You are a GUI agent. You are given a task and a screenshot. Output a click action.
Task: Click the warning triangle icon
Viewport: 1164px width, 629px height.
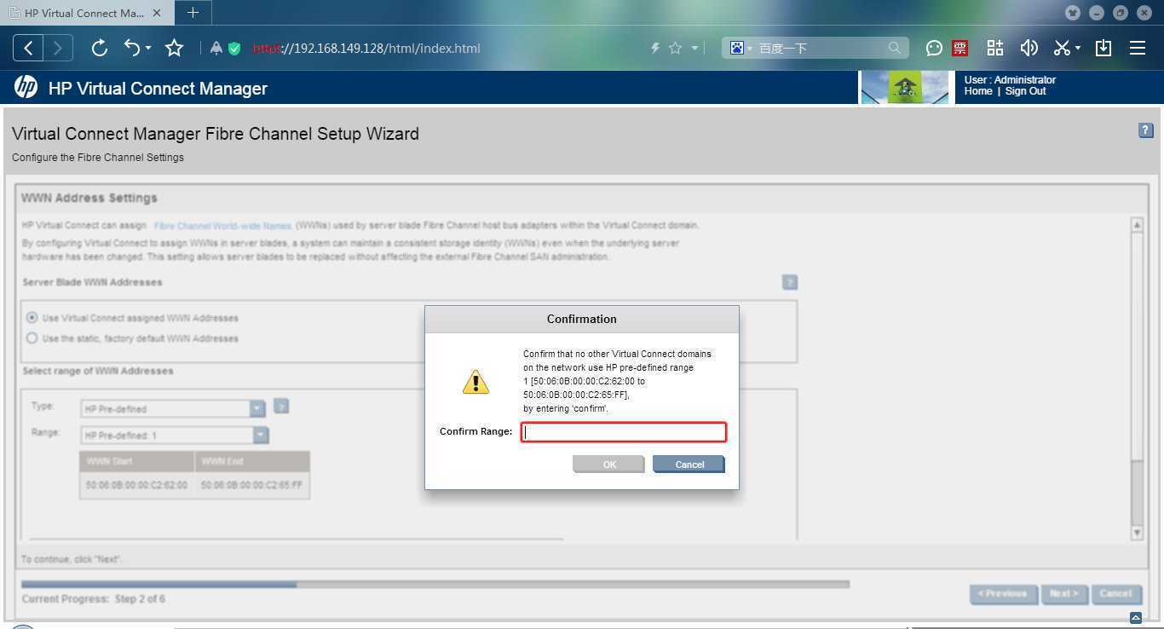(475, 382)
